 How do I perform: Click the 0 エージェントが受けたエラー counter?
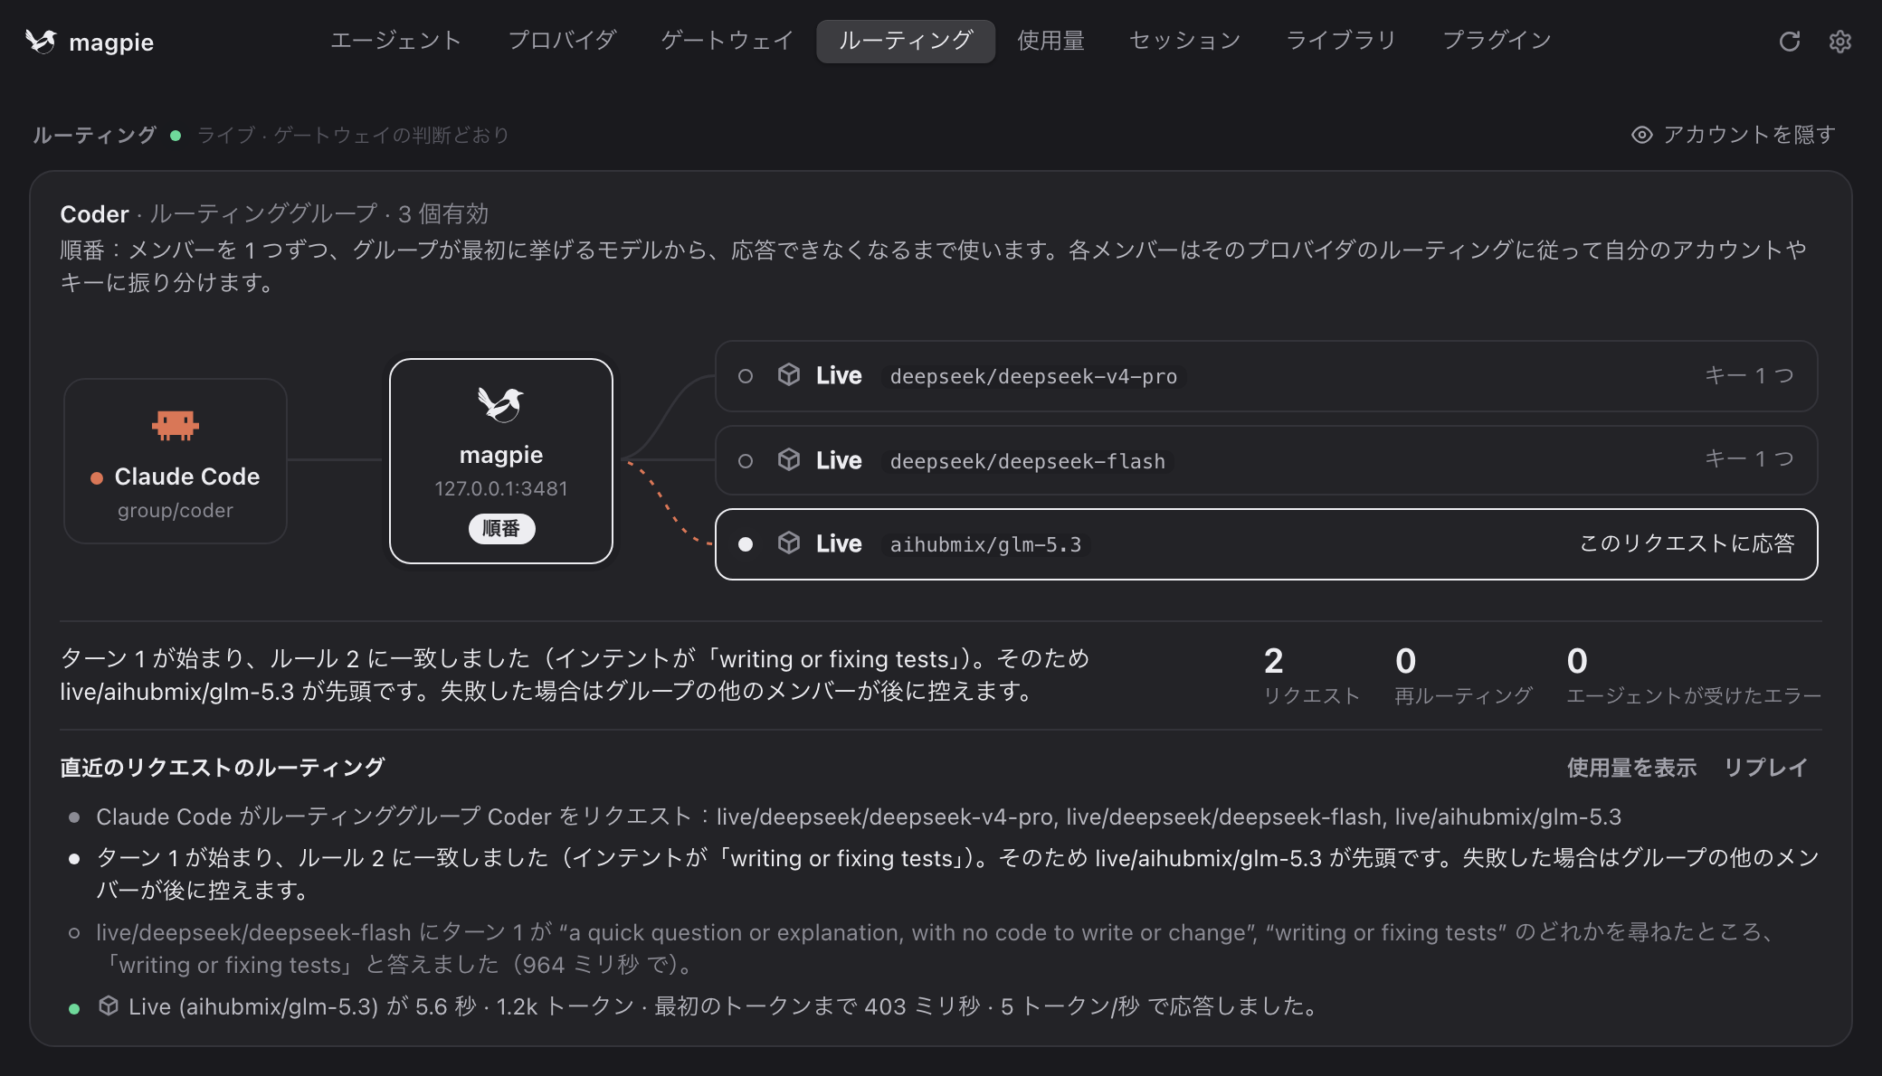point(1694,675)
